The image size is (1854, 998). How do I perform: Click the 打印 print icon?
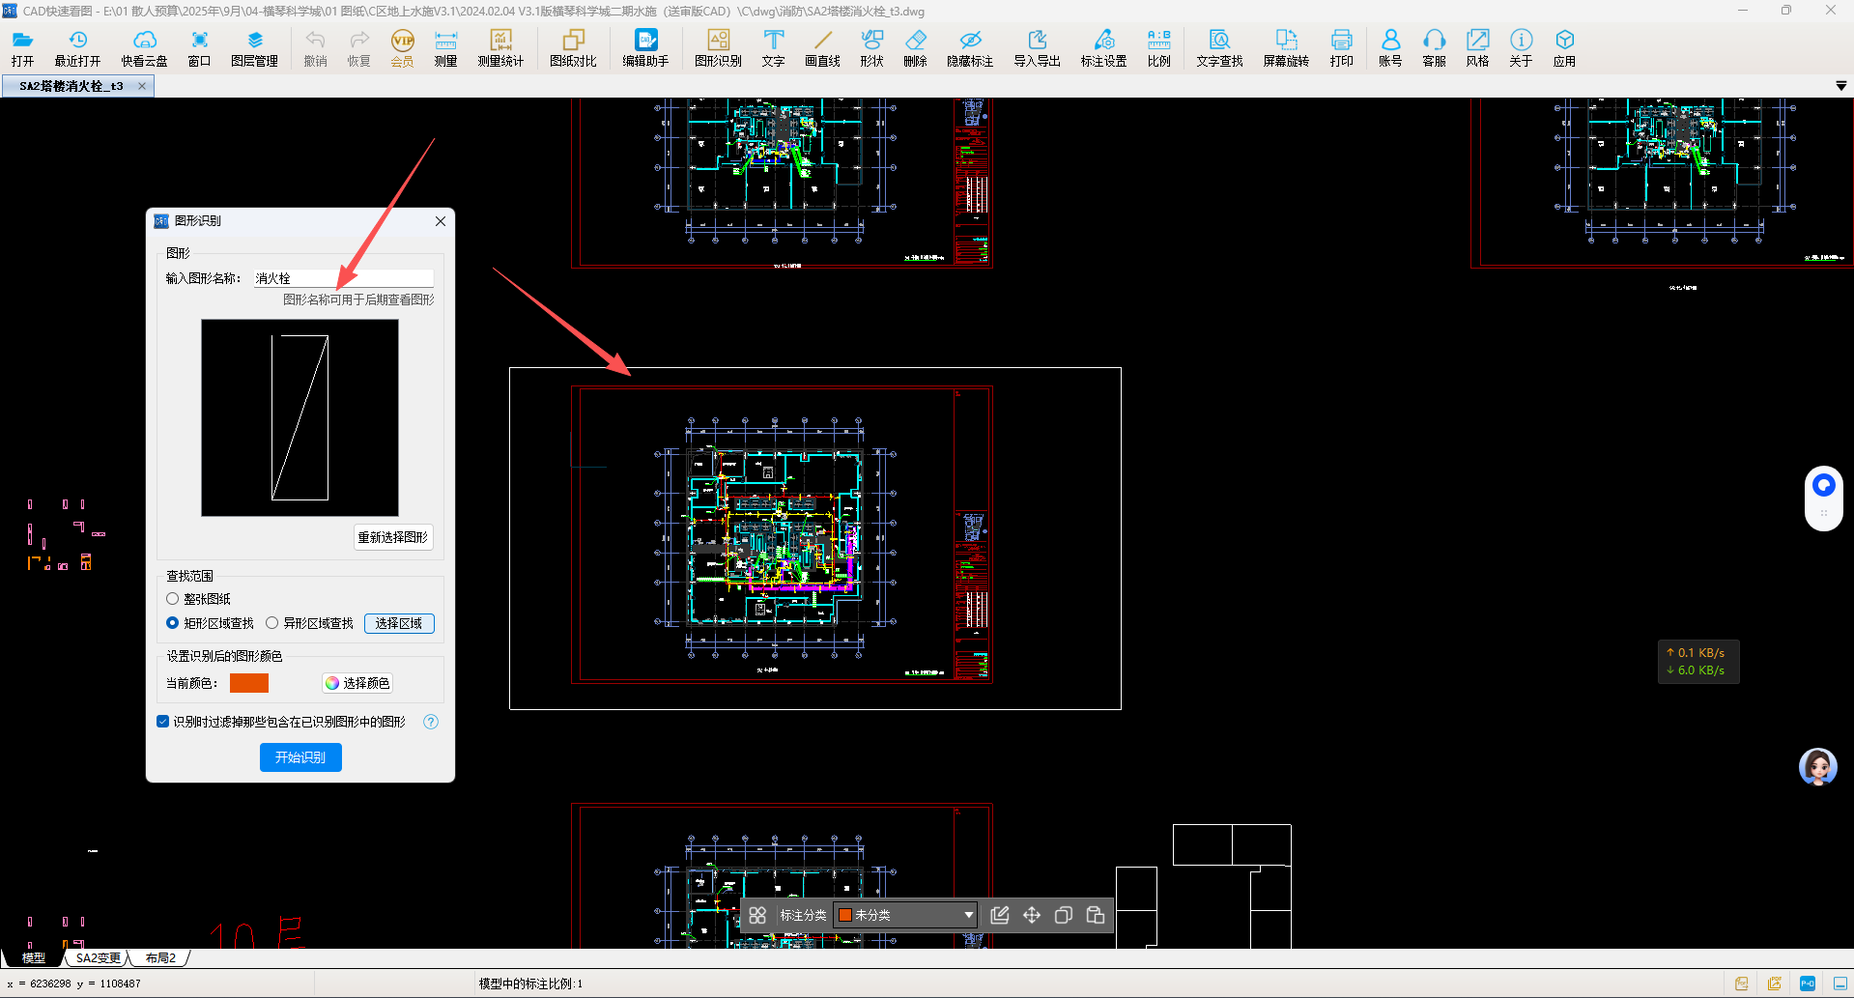pyautogui.click(x=1341, y=48)
